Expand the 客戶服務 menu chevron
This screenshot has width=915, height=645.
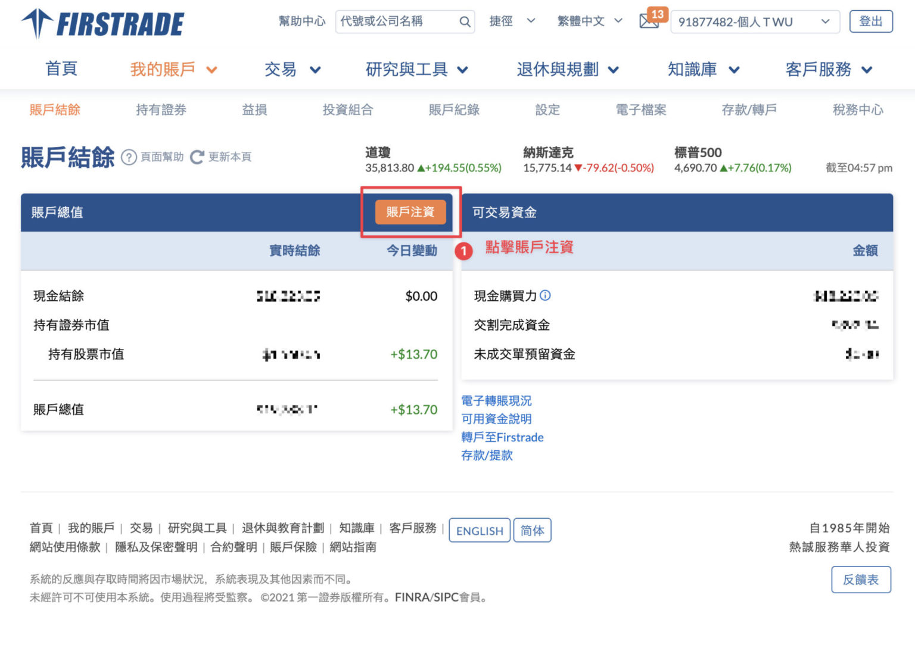click(867, 69)
